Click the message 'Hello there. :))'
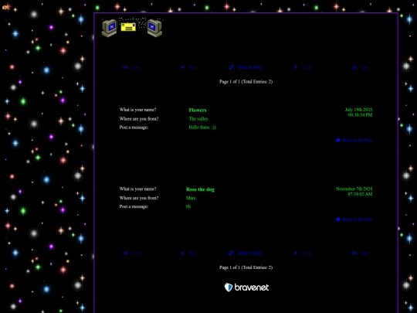 click(x=202, y=128)
